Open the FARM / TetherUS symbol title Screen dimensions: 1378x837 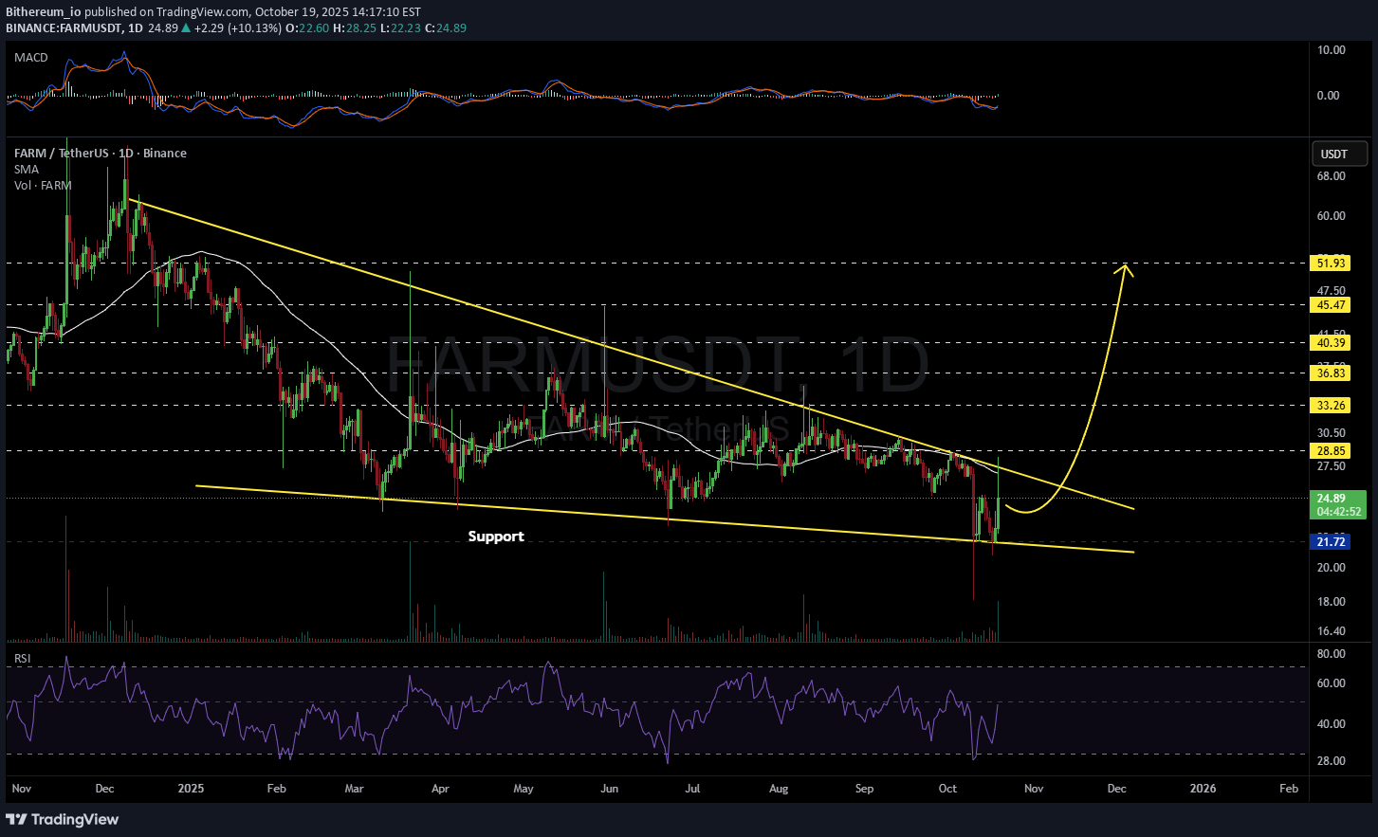point(100,153)
